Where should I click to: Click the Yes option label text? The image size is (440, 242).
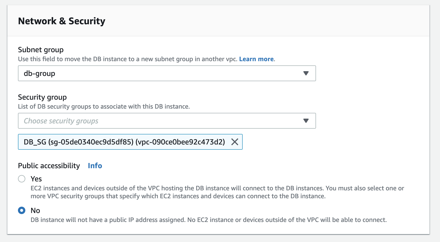(36, 179)
